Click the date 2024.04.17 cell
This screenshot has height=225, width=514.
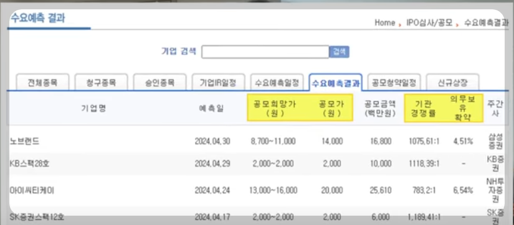click(x=212, y=216)
